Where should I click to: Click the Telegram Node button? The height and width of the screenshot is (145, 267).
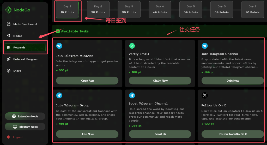(x=25, y=127)
